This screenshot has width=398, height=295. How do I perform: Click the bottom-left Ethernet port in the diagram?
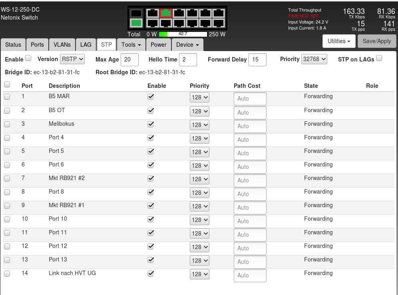(x=152, y=23)
